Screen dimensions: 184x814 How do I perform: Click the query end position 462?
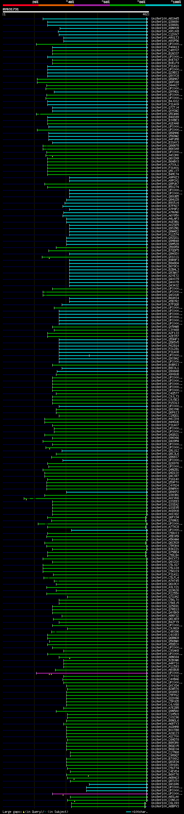coord(145,14)
